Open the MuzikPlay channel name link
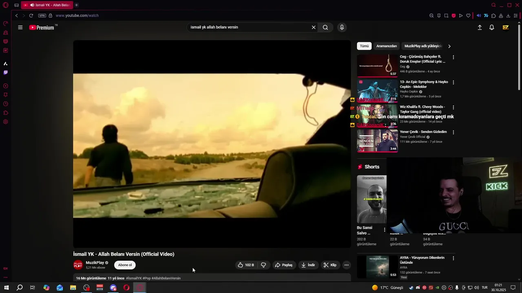 point(95,263)
